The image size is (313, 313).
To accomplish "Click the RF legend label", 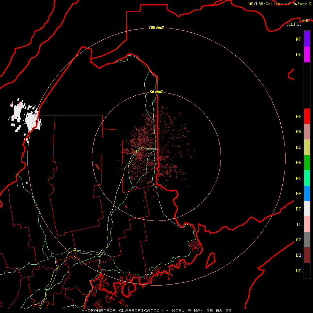I will (x=298, y=39).
